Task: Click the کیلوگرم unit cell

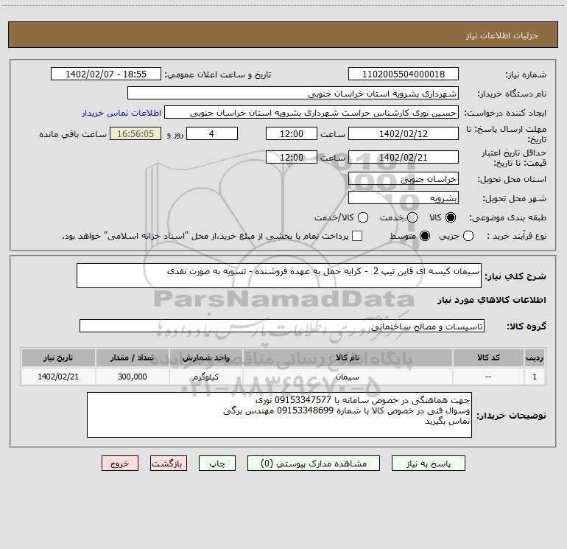Action: tap(205, 377)
